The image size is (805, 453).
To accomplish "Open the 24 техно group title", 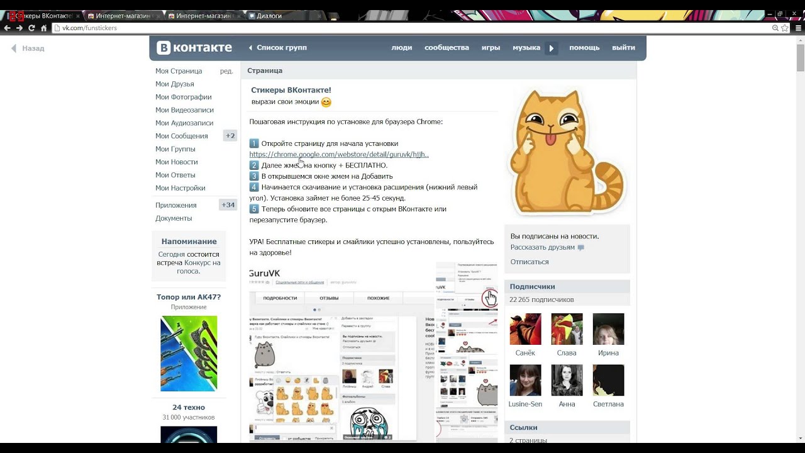I will pos(189,407).
